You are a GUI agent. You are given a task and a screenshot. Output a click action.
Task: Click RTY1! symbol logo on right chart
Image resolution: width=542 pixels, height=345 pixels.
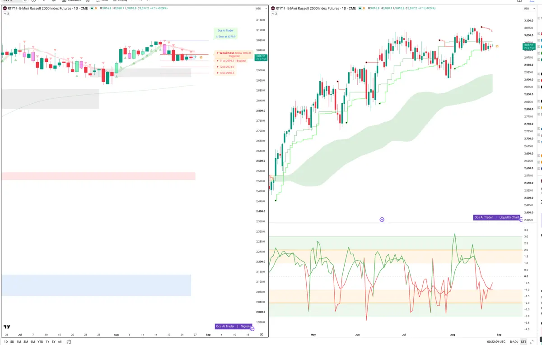point(273,8)
